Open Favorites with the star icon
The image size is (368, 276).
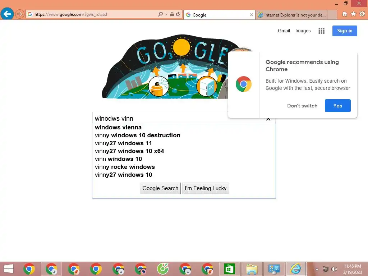pos(354,14)
